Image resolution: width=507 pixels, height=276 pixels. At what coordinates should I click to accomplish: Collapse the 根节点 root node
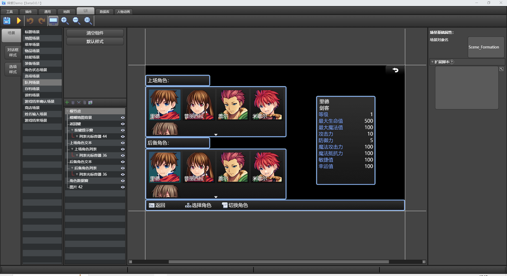pyautogui.click(x=68, y=111)
